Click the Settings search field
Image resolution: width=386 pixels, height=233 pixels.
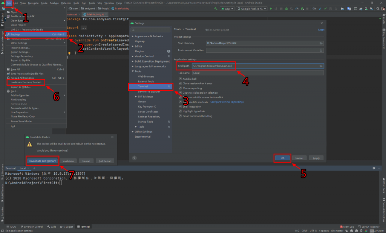click(150, 30)
